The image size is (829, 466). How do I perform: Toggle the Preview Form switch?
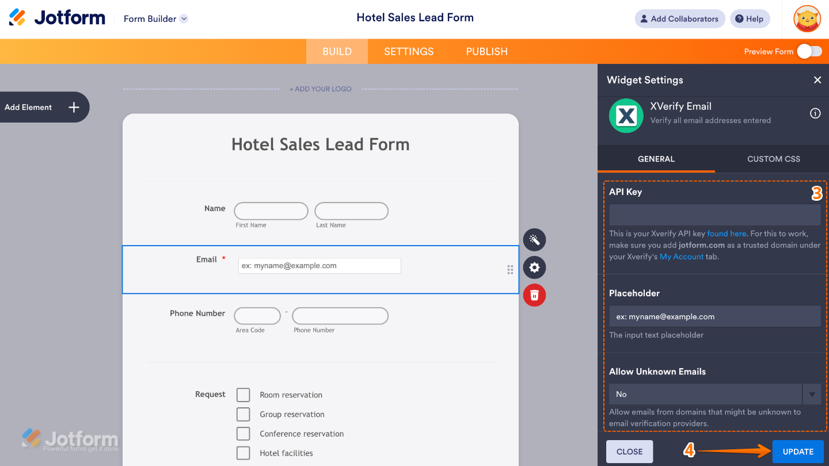pyautogui.click(x=809, y=51)
